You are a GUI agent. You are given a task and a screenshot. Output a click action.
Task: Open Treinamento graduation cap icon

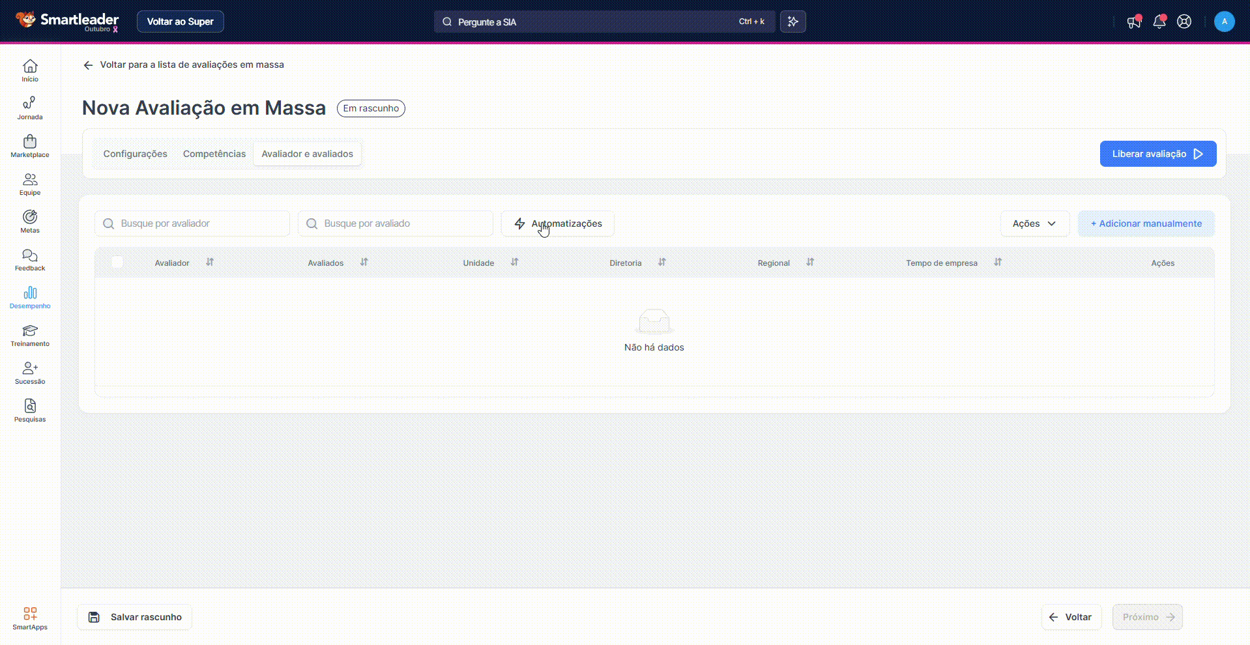(x=29, y=334)
